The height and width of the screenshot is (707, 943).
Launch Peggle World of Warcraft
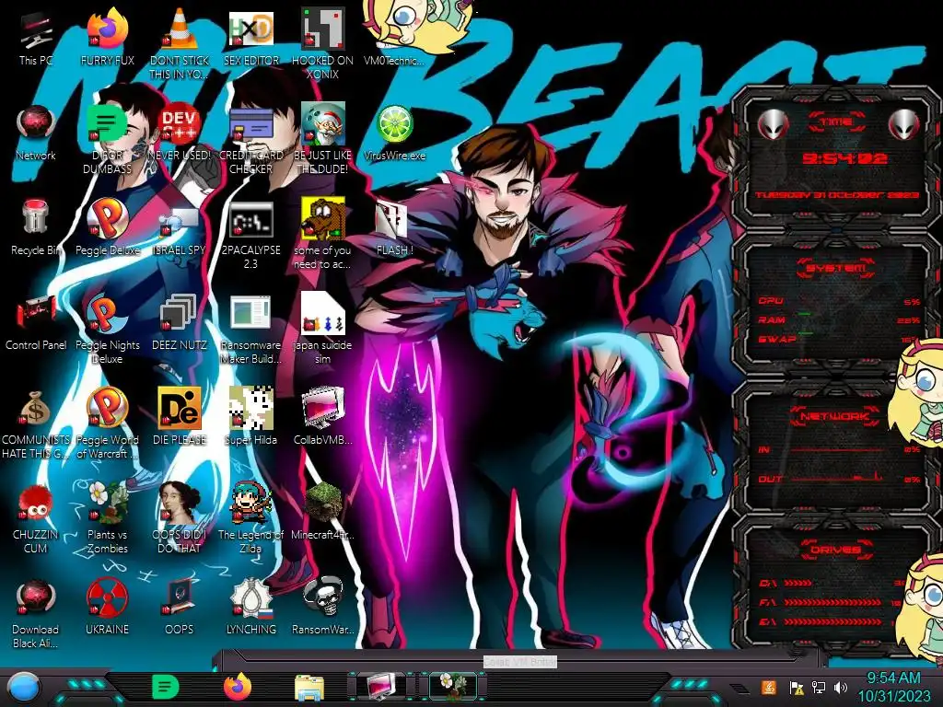tap(107, 408)
